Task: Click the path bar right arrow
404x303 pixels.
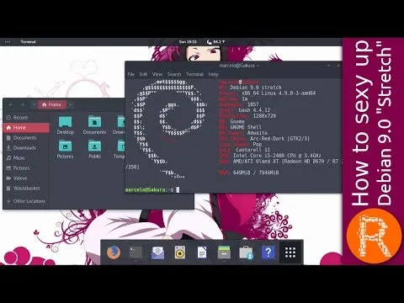Action: point(71,104)
